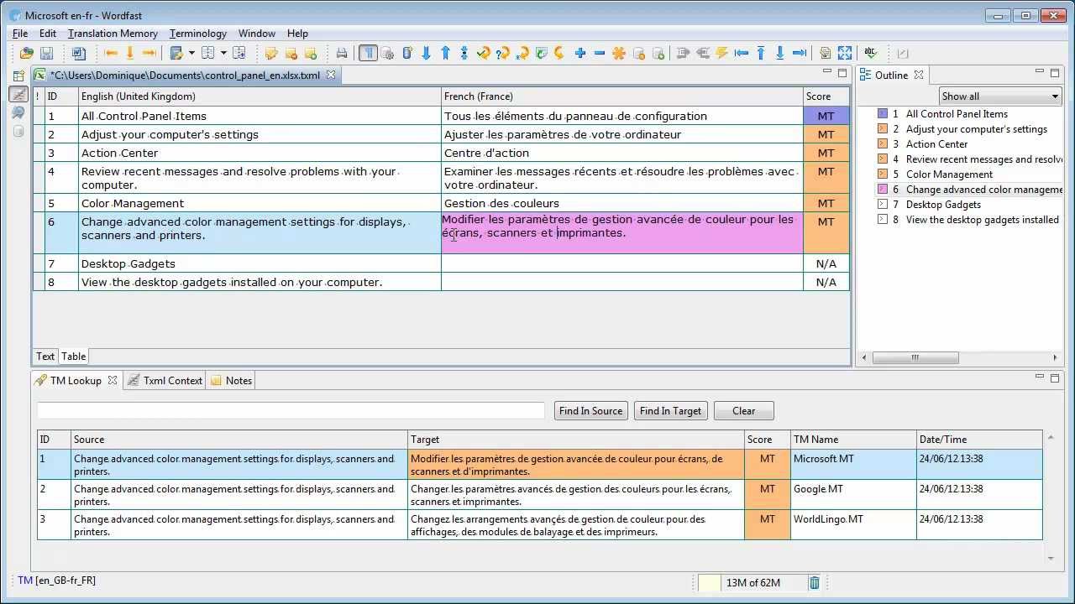The height and width of the screenshot is (604, 1075).
Task: Click the blue minus icon
Action: (x=600, y=53)
